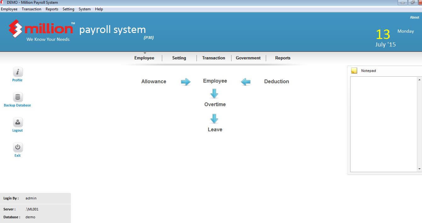Click the window minimize button
Viewport: 422px width, 223px height.
402,2
